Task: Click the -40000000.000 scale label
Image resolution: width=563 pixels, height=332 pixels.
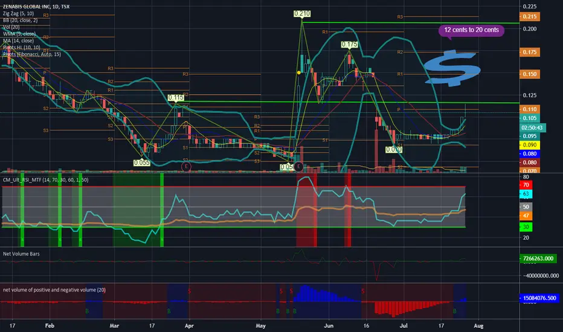Action: click(541, 276)
